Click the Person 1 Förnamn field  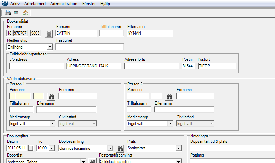tap(77, 96)
